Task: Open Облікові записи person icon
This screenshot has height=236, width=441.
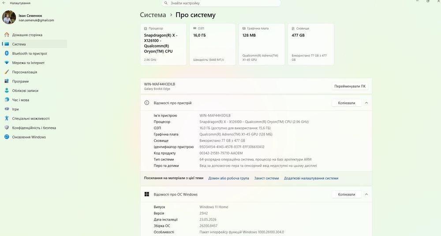Action: [7, 90]
